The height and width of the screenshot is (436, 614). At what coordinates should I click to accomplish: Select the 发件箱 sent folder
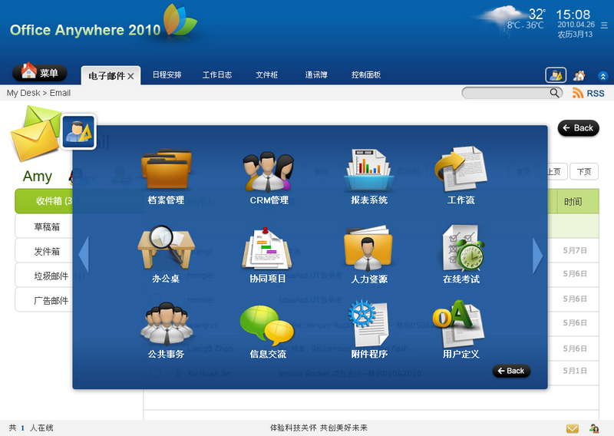[x=44, y=251]
